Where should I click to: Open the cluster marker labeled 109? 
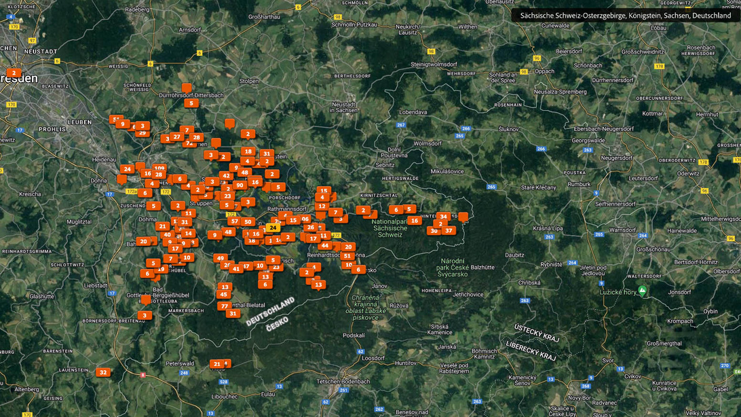(x=159, y=168)
